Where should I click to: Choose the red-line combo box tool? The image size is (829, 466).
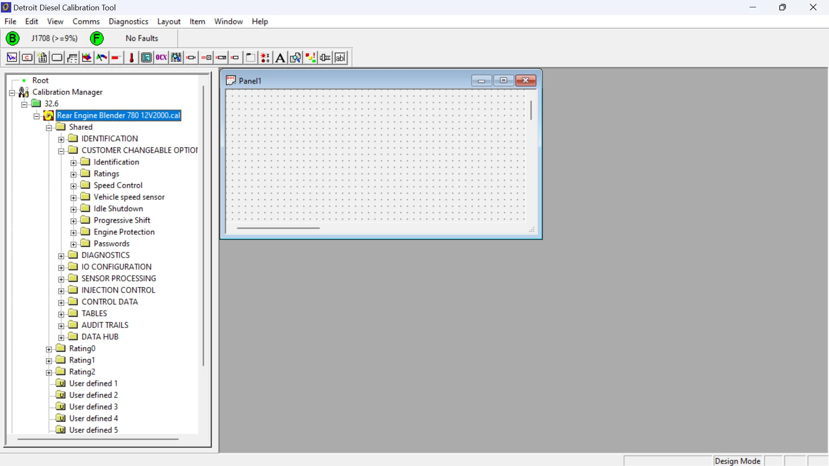coord(221,57)
